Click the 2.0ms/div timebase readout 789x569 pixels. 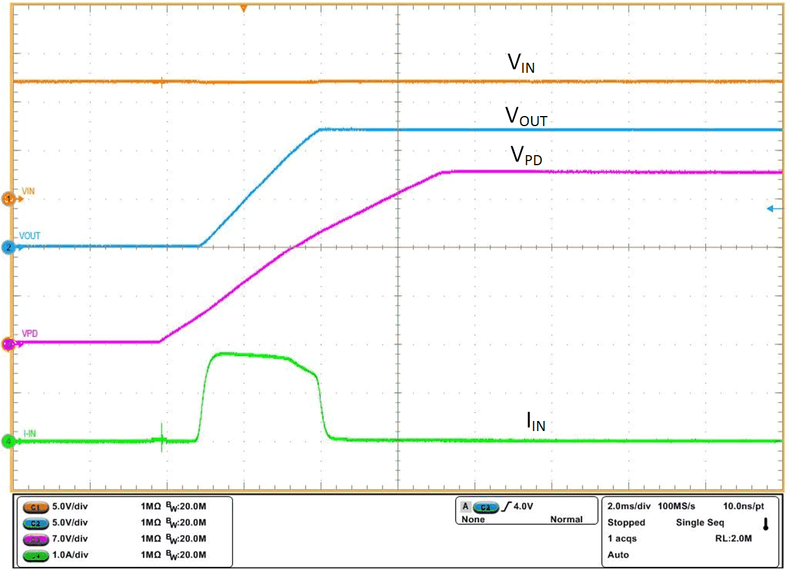(x=629, y=506)
